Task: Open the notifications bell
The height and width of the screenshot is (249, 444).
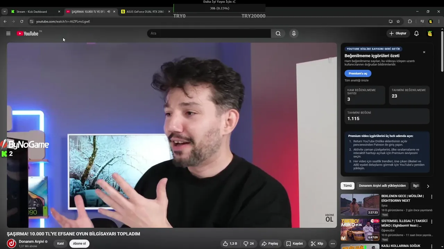Action: 416,34
